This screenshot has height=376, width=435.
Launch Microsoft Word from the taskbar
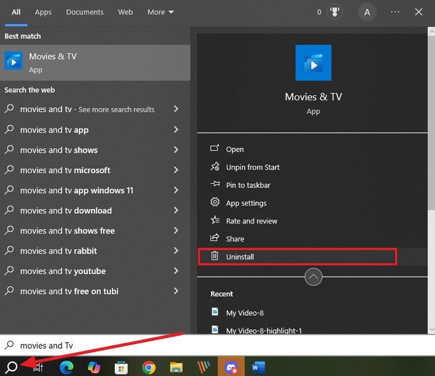coord(258,367)
